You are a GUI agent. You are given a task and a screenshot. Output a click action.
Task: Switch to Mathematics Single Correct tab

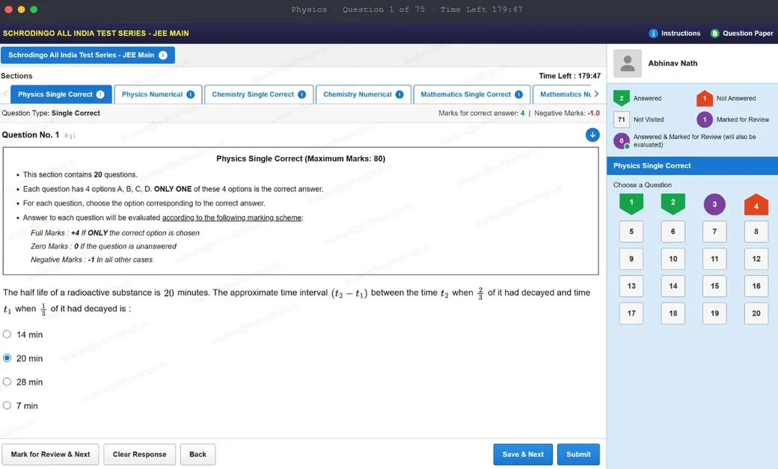471,94
